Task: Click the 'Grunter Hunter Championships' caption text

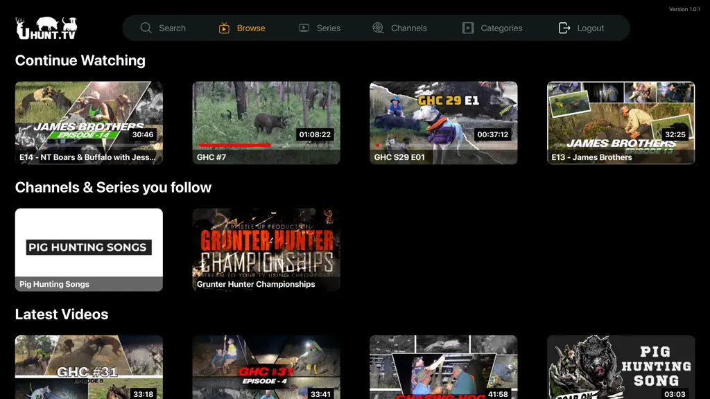Action: pyautogui.click(x=256, y=284)
